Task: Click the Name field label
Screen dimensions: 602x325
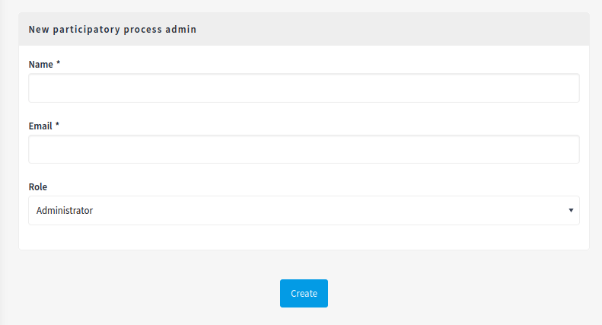Action: pyautogui.click(x=40, y=65)
